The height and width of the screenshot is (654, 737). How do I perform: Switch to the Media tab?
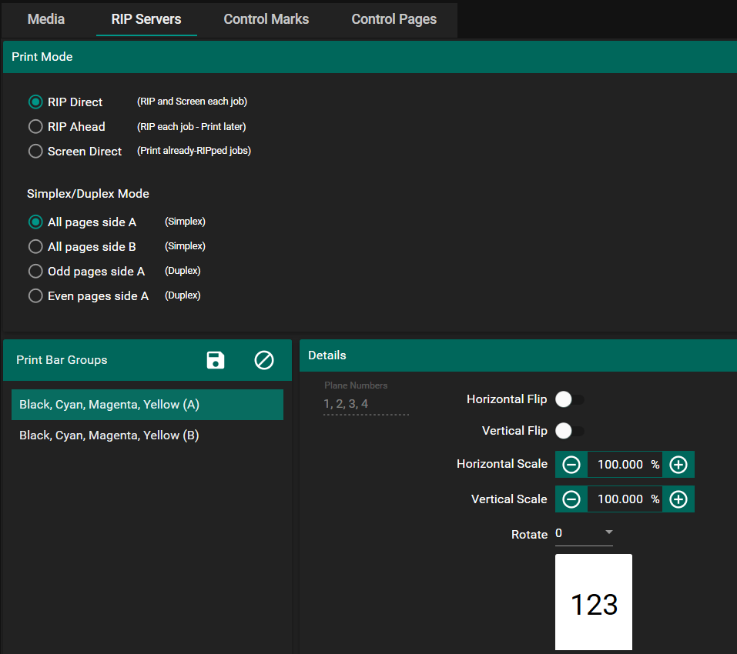click(46, 19)
